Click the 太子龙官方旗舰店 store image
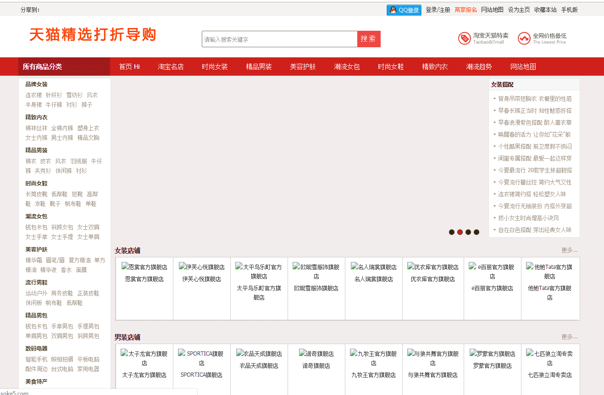 (x=144, y=358)
